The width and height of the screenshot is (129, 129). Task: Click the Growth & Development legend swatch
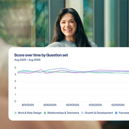pyautogui.click(x=82, y=113)
